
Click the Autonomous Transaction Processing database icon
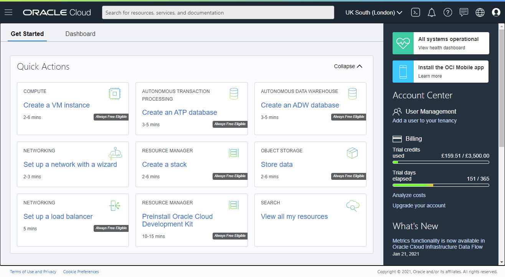click(234, 94)
